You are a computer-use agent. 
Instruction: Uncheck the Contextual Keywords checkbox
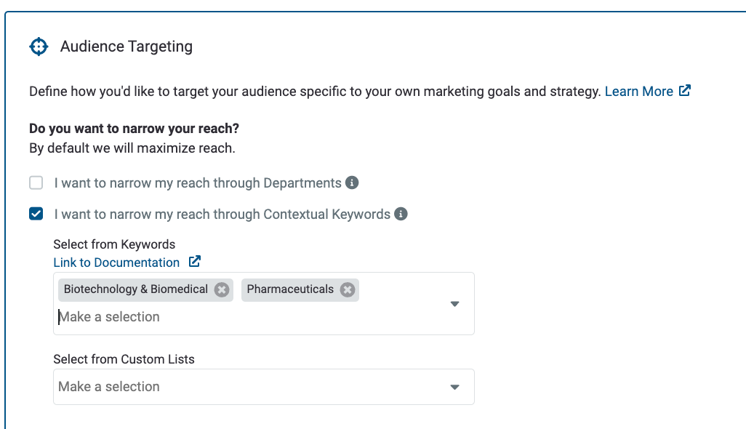point(36,214)
